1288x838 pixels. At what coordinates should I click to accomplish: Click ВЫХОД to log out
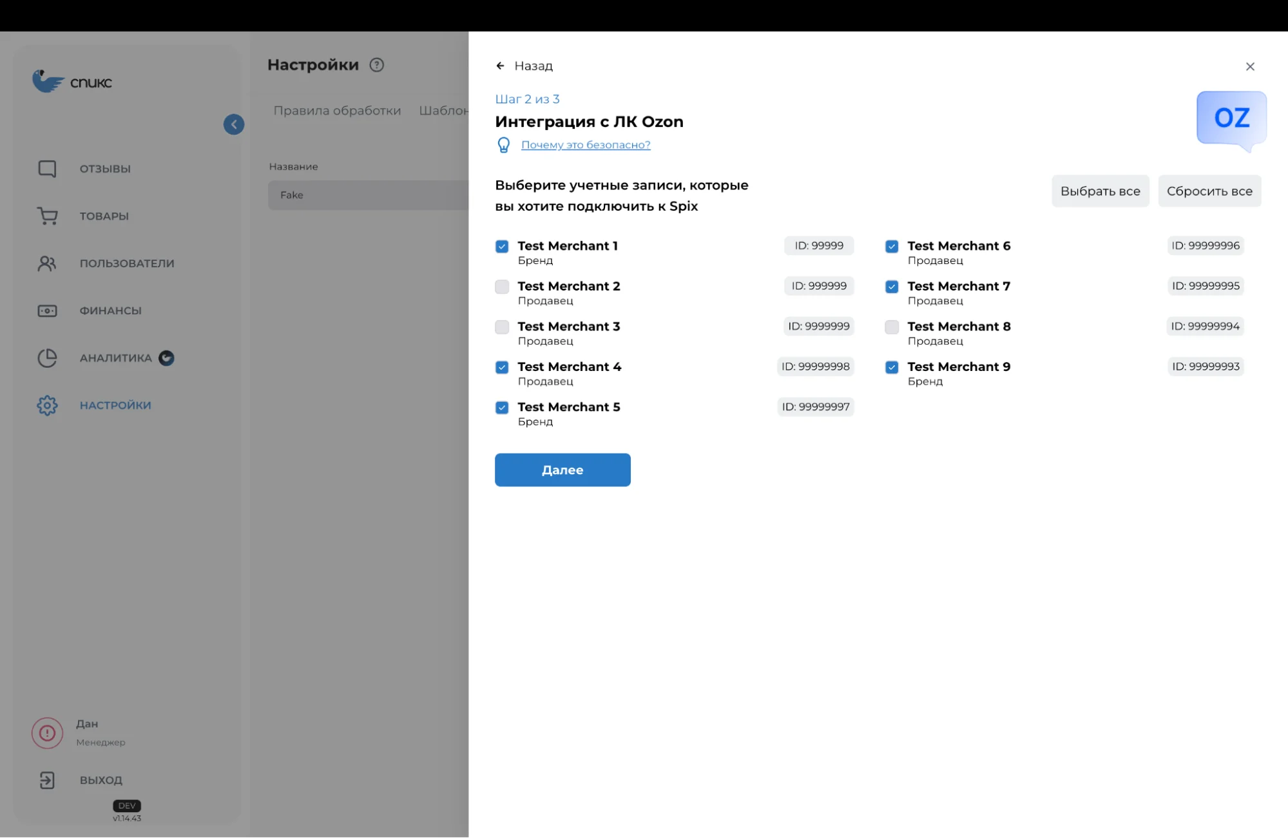pyautogui.click(x=101, y=780)
